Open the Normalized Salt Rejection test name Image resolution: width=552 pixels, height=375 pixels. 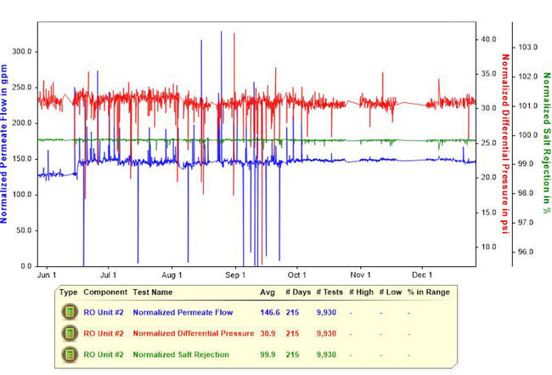(179, 355)
